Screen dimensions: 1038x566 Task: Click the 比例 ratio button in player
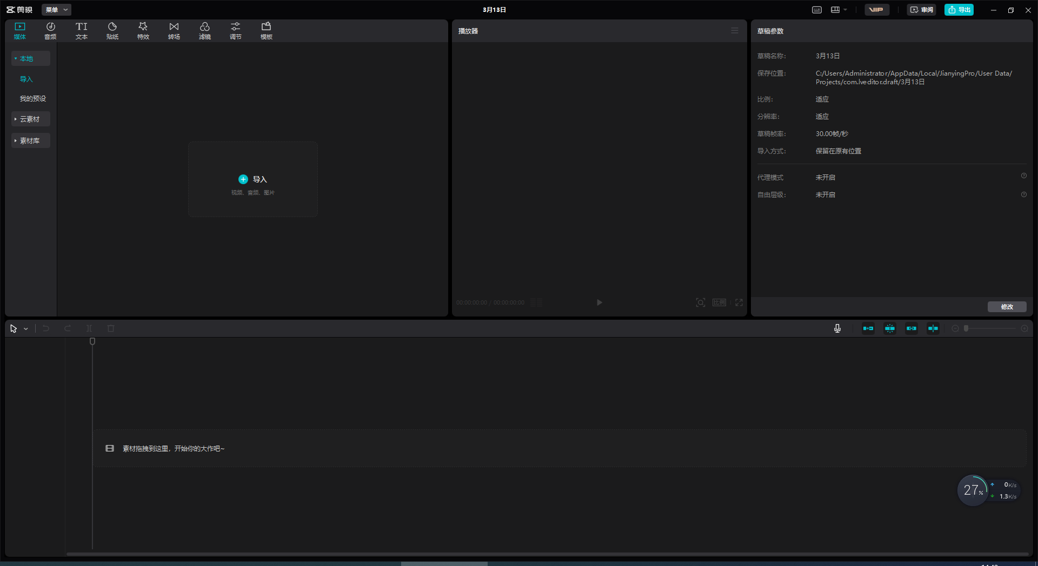(719, 302)
